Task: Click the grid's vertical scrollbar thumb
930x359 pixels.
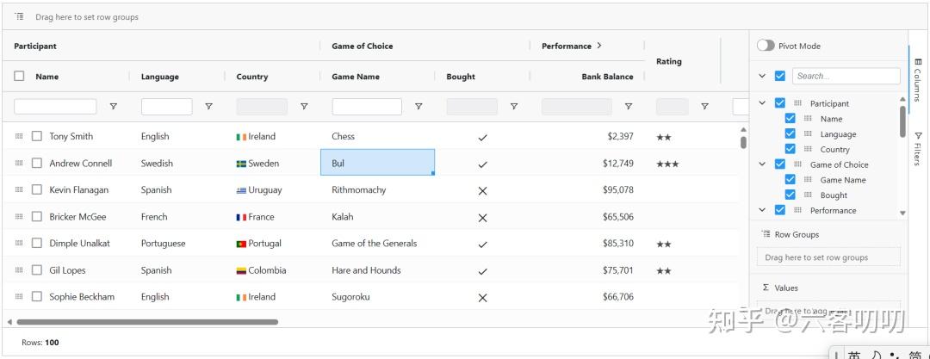Action: (744, 142)
